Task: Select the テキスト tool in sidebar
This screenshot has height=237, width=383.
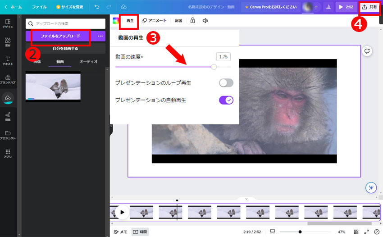Action: coord(8,61)
